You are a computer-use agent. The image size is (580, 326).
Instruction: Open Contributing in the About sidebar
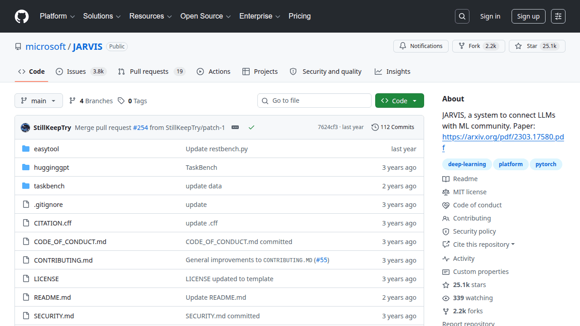(467, 218)
